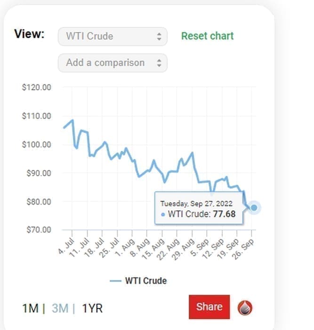Click the View label text
This screenshot has height=330, width=314.
[29, 34]
